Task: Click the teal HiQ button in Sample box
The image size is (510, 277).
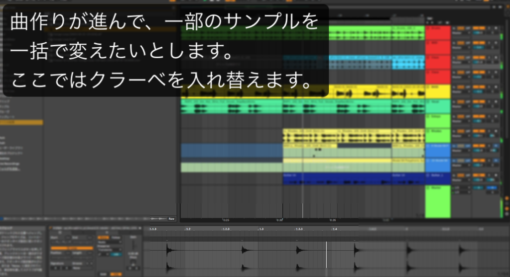Action: pyautogui.click(x=116, y=254)
